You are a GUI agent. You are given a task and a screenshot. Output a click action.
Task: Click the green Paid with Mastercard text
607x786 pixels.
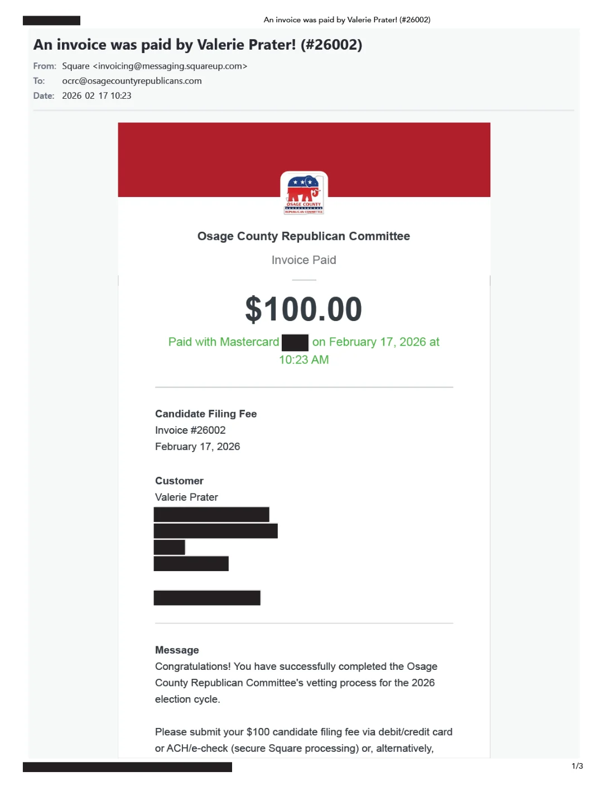click(224, 342)
